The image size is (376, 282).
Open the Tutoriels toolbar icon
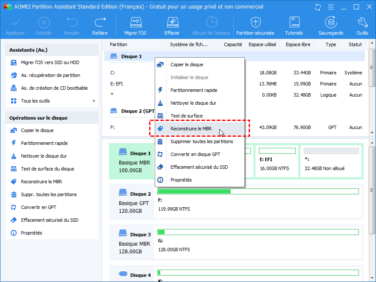pos(294,23)
